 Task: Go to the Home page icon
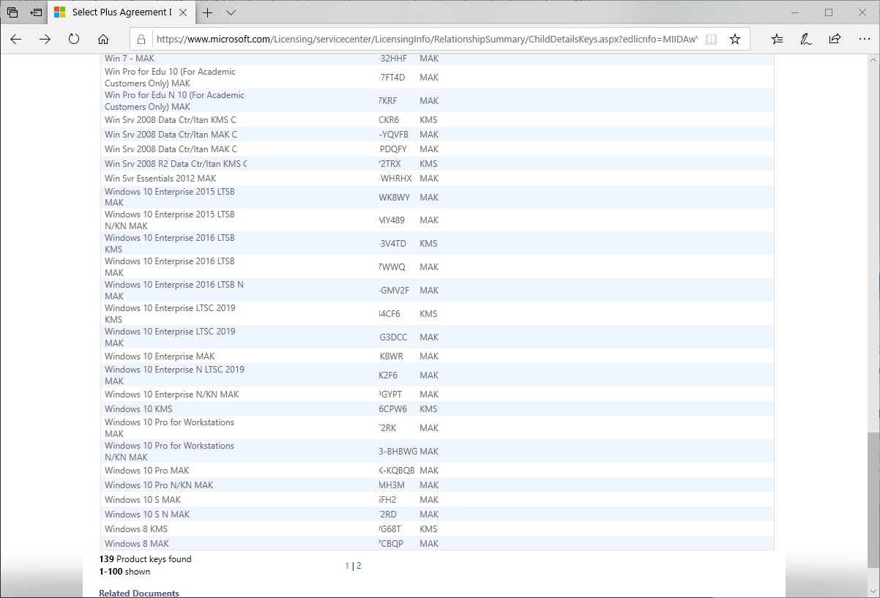pyautogui.click(x=103, y=40)
